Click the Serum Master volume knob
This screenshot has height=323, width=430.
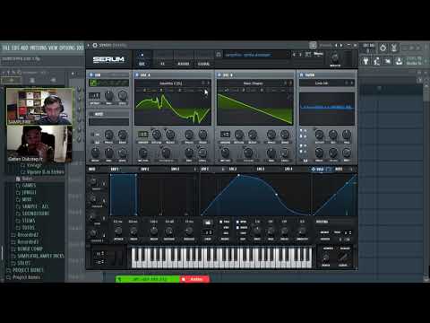click(335, 57)
